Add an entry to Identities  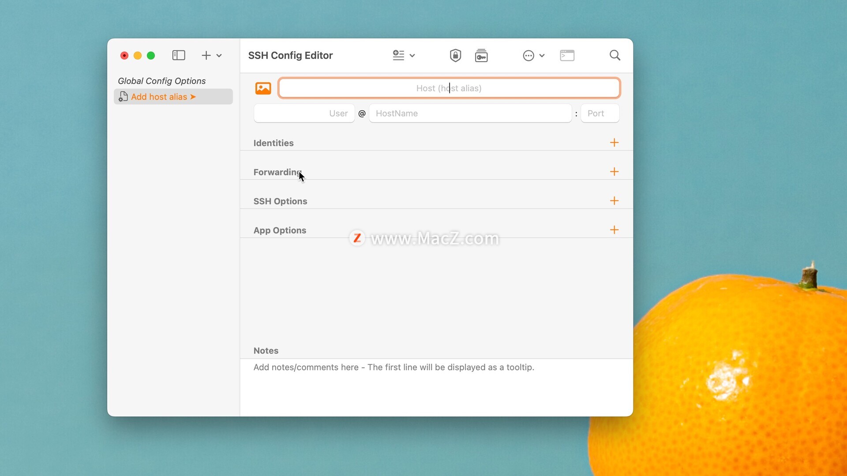(x=614, y=142)
